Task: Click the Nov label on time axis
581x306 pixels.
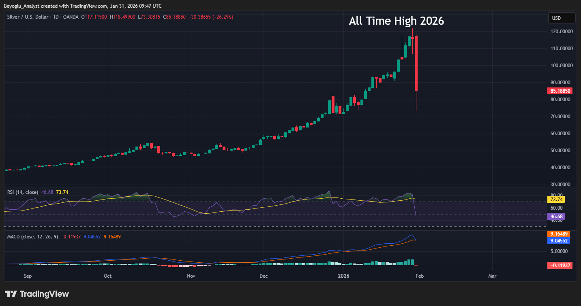Action: [191, 276]
